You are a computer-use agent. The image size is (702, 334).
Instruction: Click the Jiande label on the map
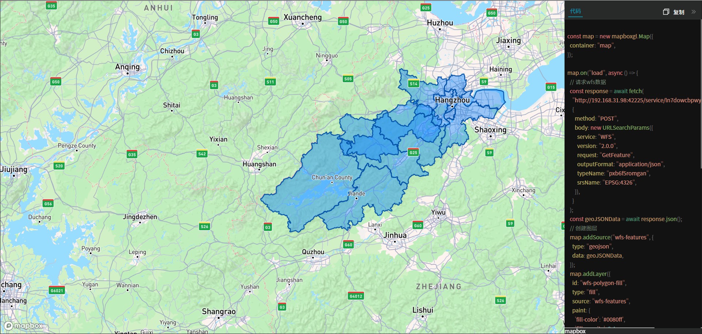coord(356,193)
